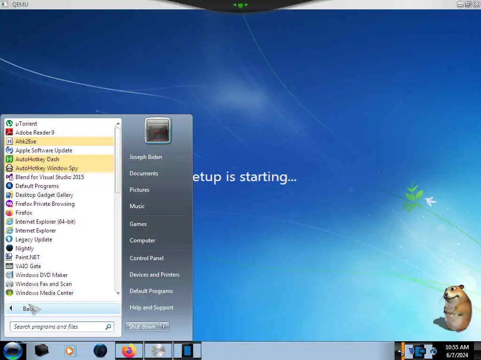
Task: Open the dark round globe taskbar icon
Action: (101, 351)
